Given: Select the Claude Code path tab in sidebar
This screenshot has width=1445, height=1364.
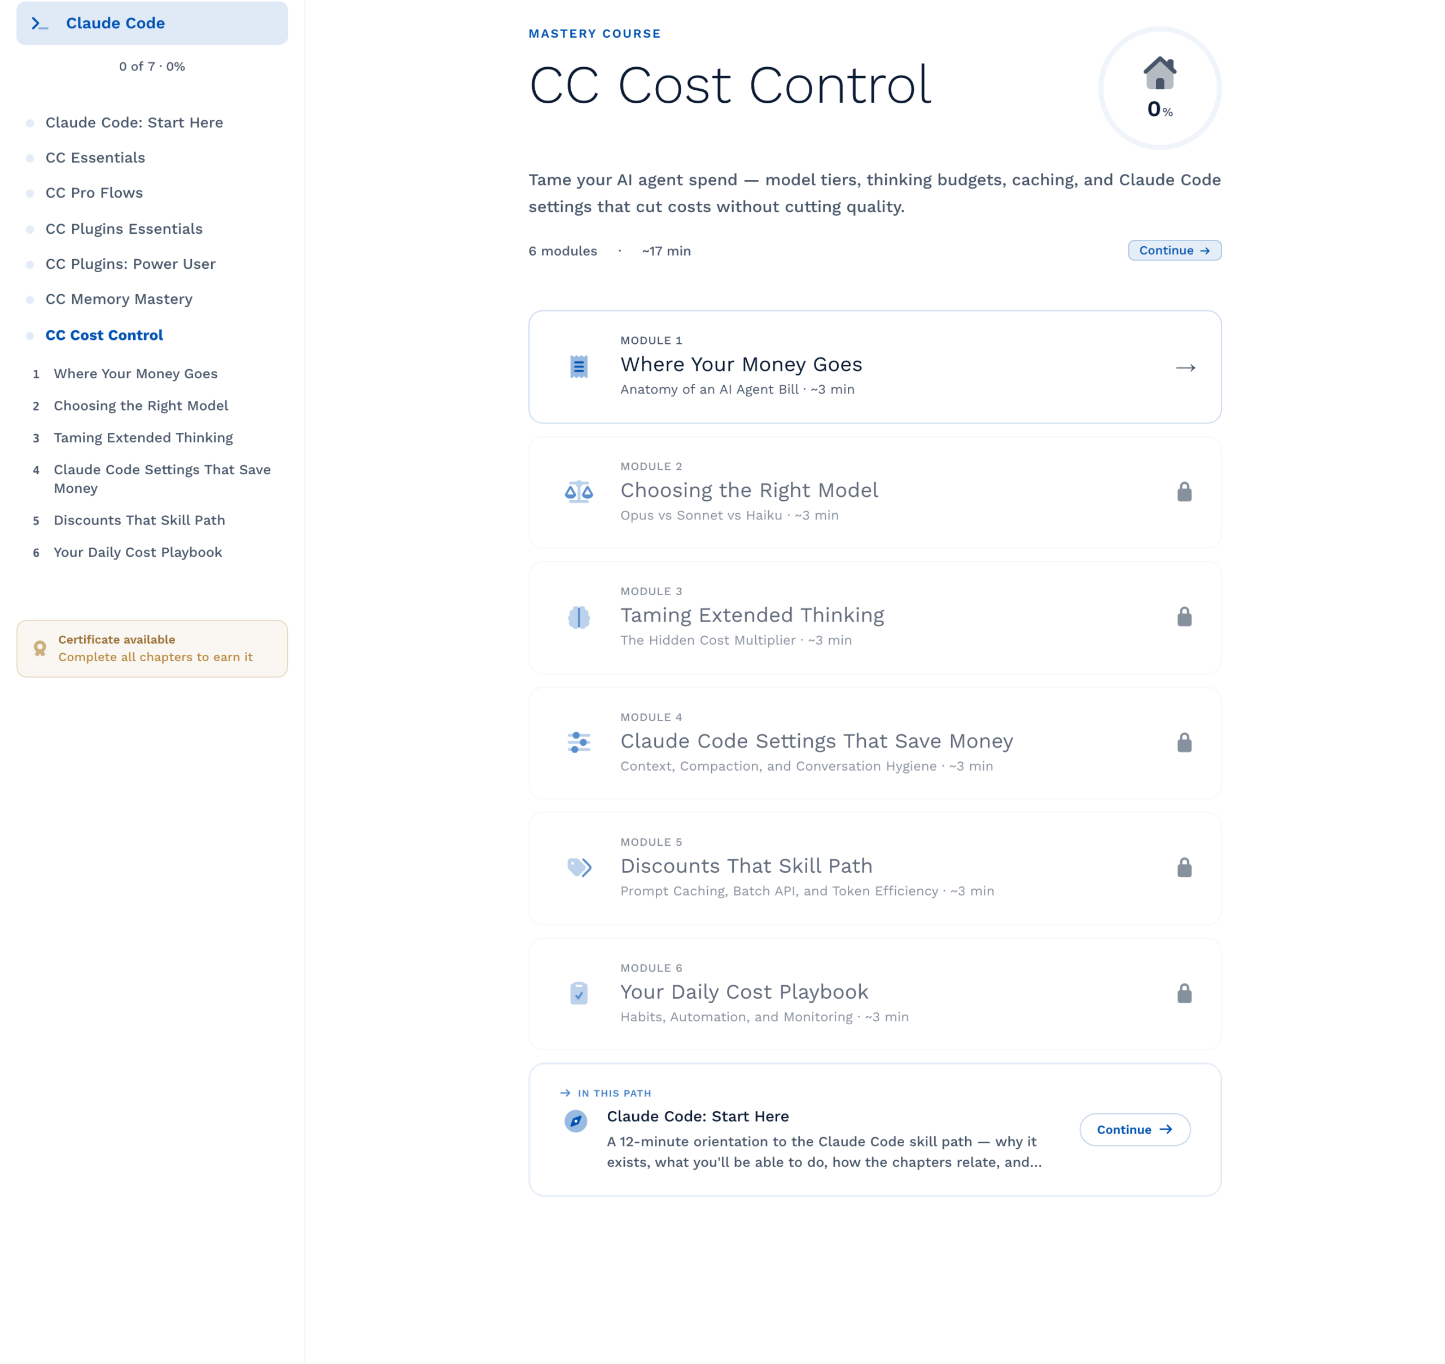Looking at the screenshot, I should pos(152,23).
